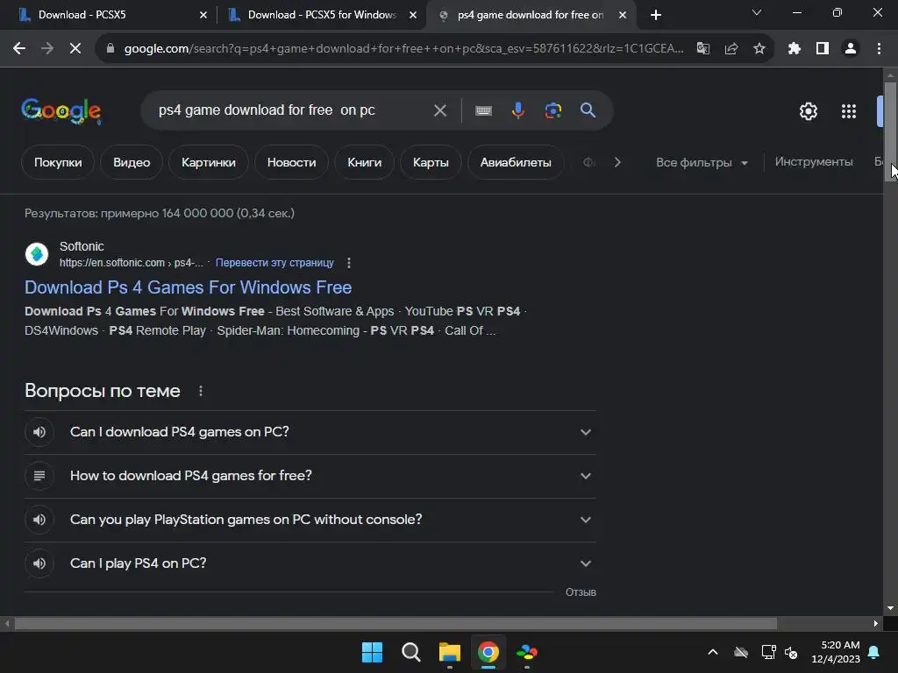Viewport: 898px width, 673px height.
Task: Start voice search with the microphone
Action: (518, 110)
